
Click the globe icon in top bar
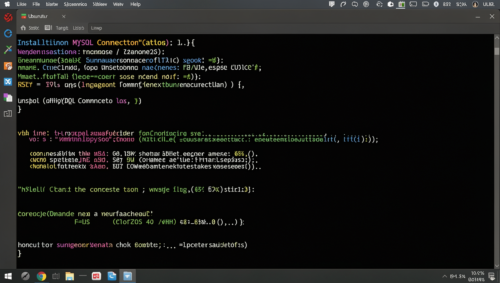coord(366,4)
